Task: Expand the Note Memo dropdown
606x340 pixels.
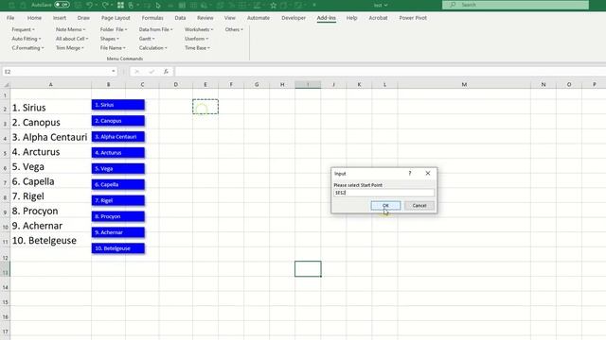Action: 70,29
